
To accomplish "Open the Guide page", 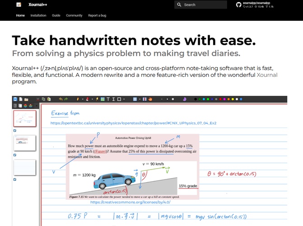I will click(56, 15).
